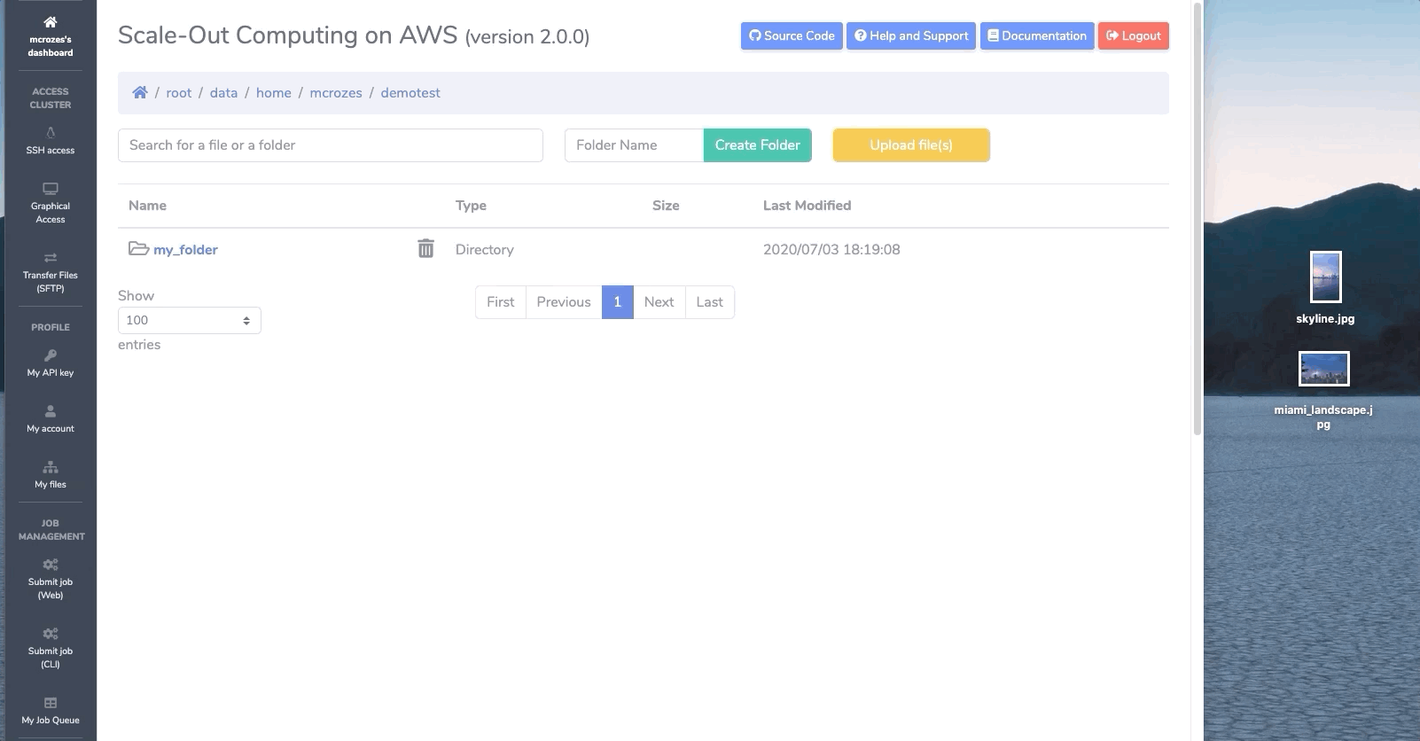Image resolution: width=1420 pixels, height=741 pixels.
Task: Click the home icon in the breadcrumb
Action: [x=140, y=93]
